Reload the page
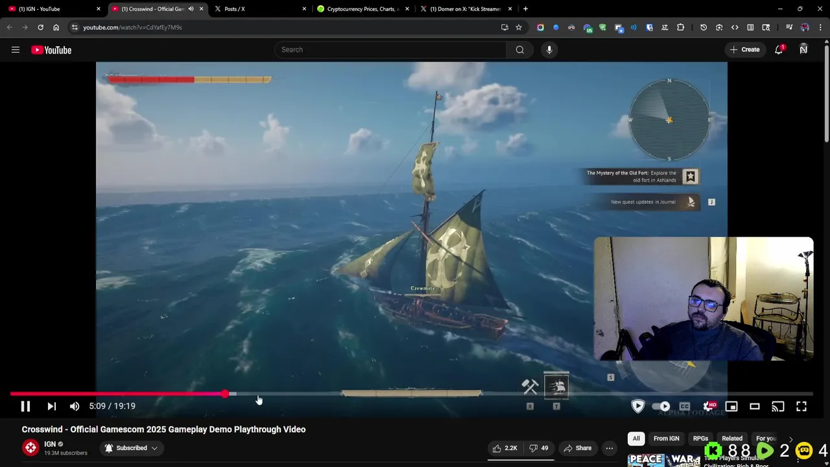Viewport: 830px width, 467px height. tap(40, 27)
